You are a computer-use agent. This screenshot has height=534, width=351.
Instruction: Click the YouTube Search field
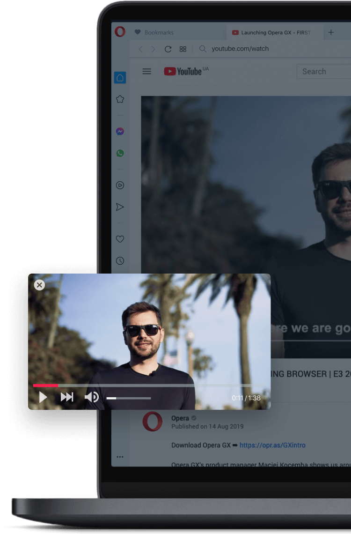pos(323,72)
